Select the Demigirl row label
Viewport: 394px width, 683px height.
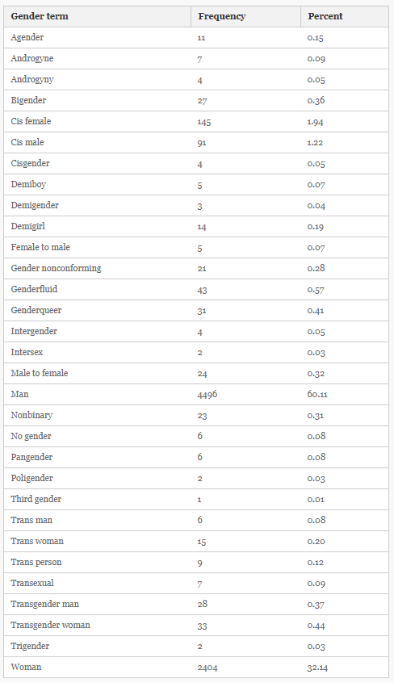point(28,227)
